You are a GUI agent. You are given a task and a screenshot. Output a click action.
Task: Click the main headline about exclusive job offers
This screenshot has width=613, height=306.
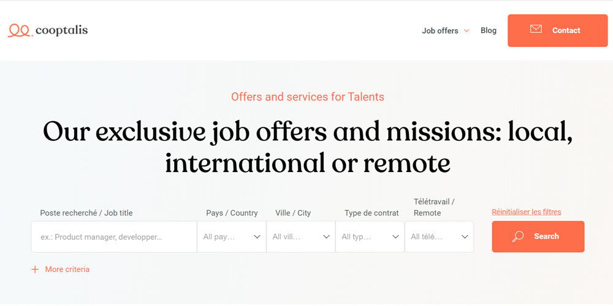tap(308, 147)
